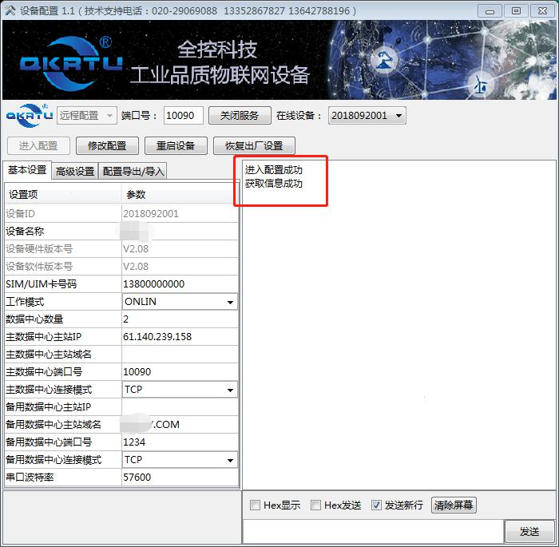The width and height of the screenshot is (559, 547).
Task: Click the 重启设备 button
Action: click(176, 146)
